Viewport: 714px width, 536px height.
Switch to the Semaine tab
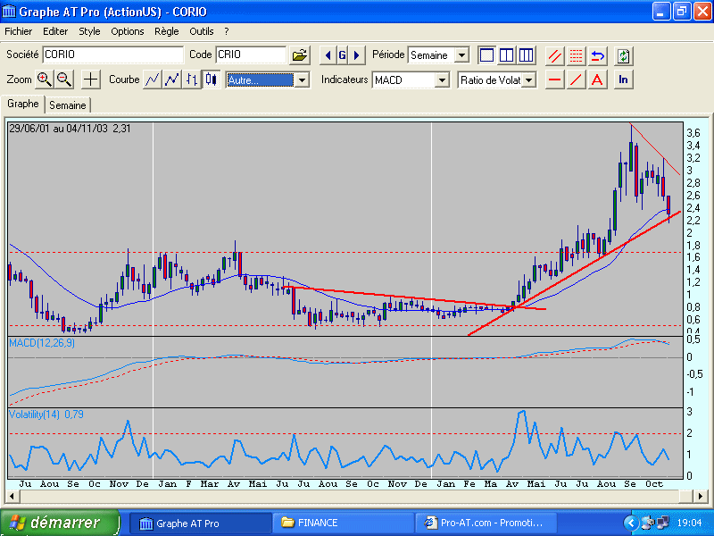pyautogui.click(x=68, y=105)
